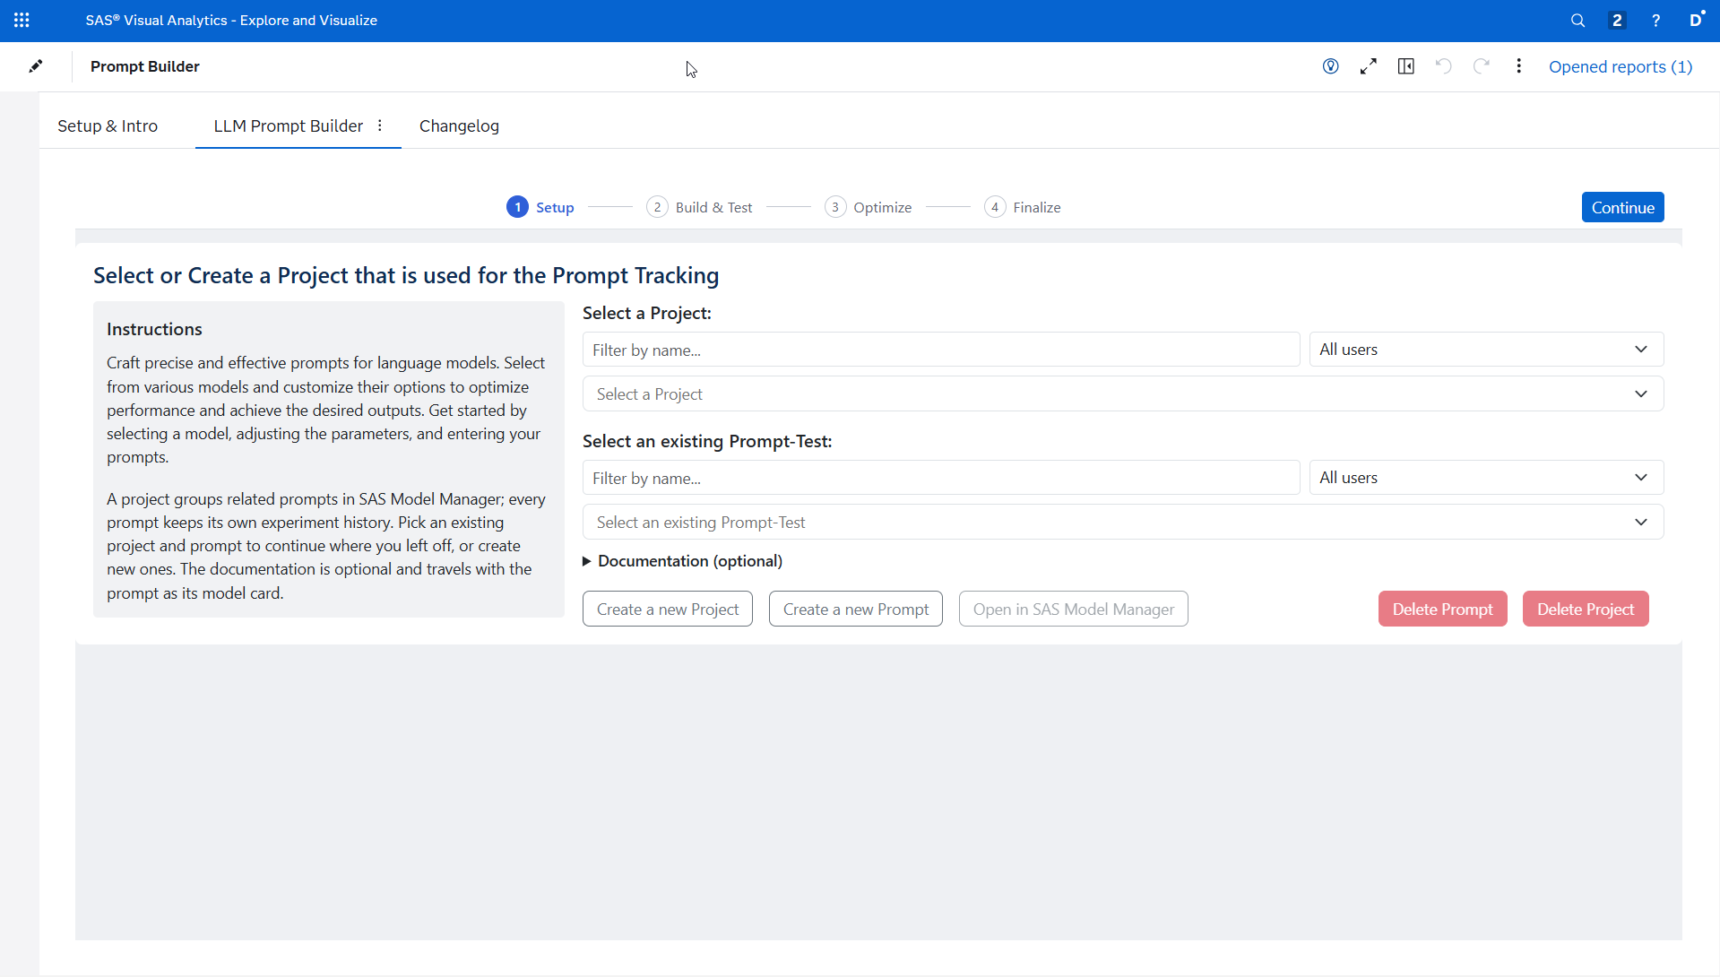Open the Opened reports (1) link
The width and height of the screenshot is (1720, 977).
point(1621,66)
